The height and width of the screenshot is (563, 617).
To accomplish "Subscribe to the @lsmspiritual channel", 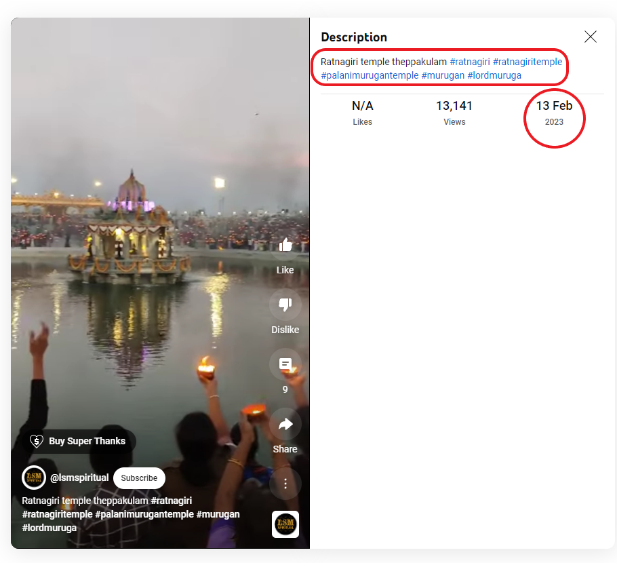I will tap(138, 478).
